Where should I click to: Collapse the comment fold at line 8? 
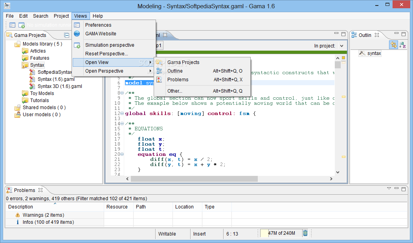[x=122, y=93]
